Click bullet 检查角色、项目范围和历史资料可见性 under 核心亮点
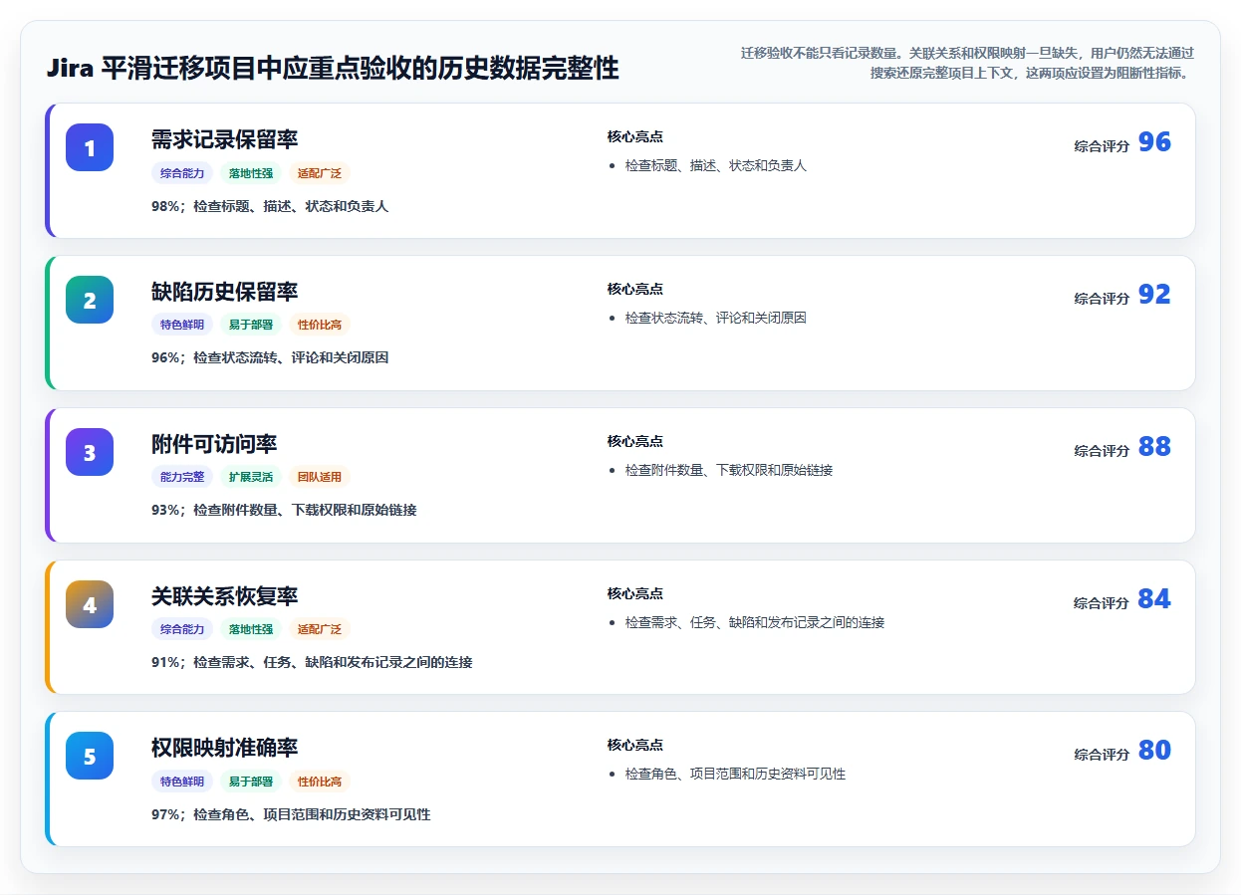The width and height of the screenshot is (1241, 895). tap(735, 774)
